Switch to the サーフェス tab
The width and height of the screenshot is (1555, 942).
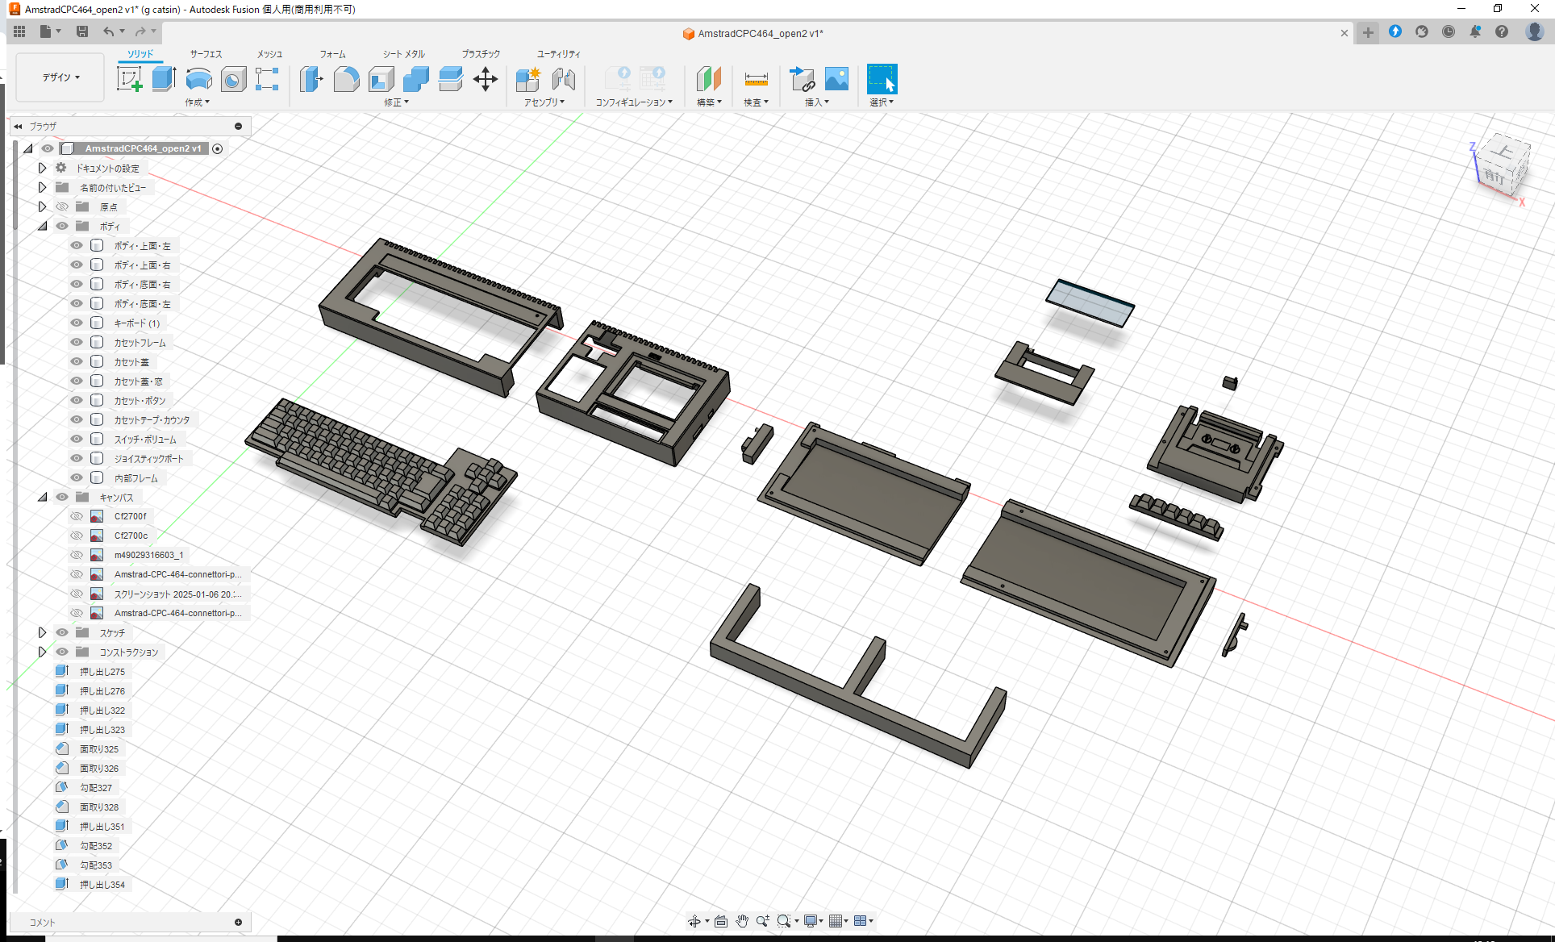click(x=204, y=53)
